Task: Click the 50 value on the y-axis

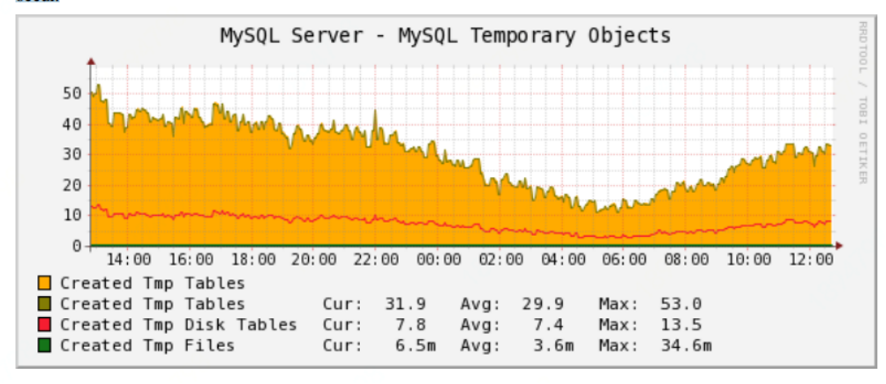Action: pyautogui.click(x=72, y=93)
